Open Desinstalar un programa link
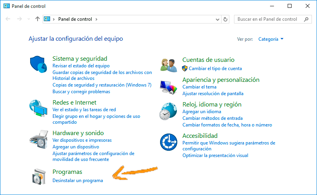 point(77,181)
